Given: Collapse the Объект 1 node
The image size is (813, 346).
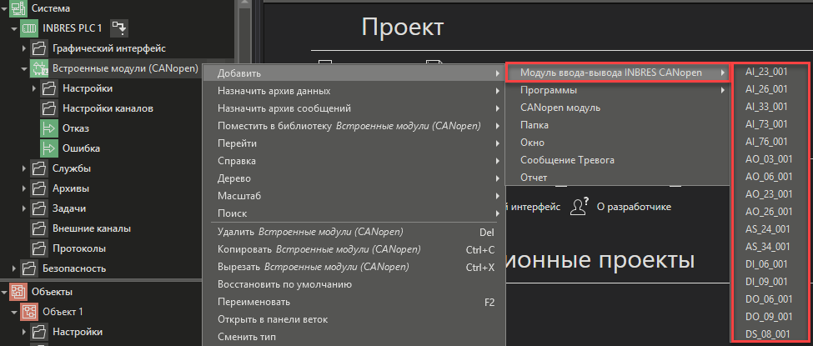Looking at the screenshot, I should tap(14, 313).
